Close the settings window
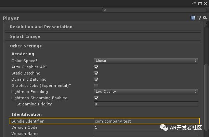Screen dimensions: 209x137 [x=206, y=3]
